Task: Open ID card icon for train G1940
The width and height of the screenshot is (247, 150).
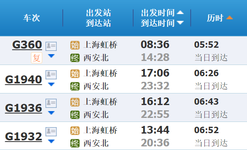Action: coord(51,75)
